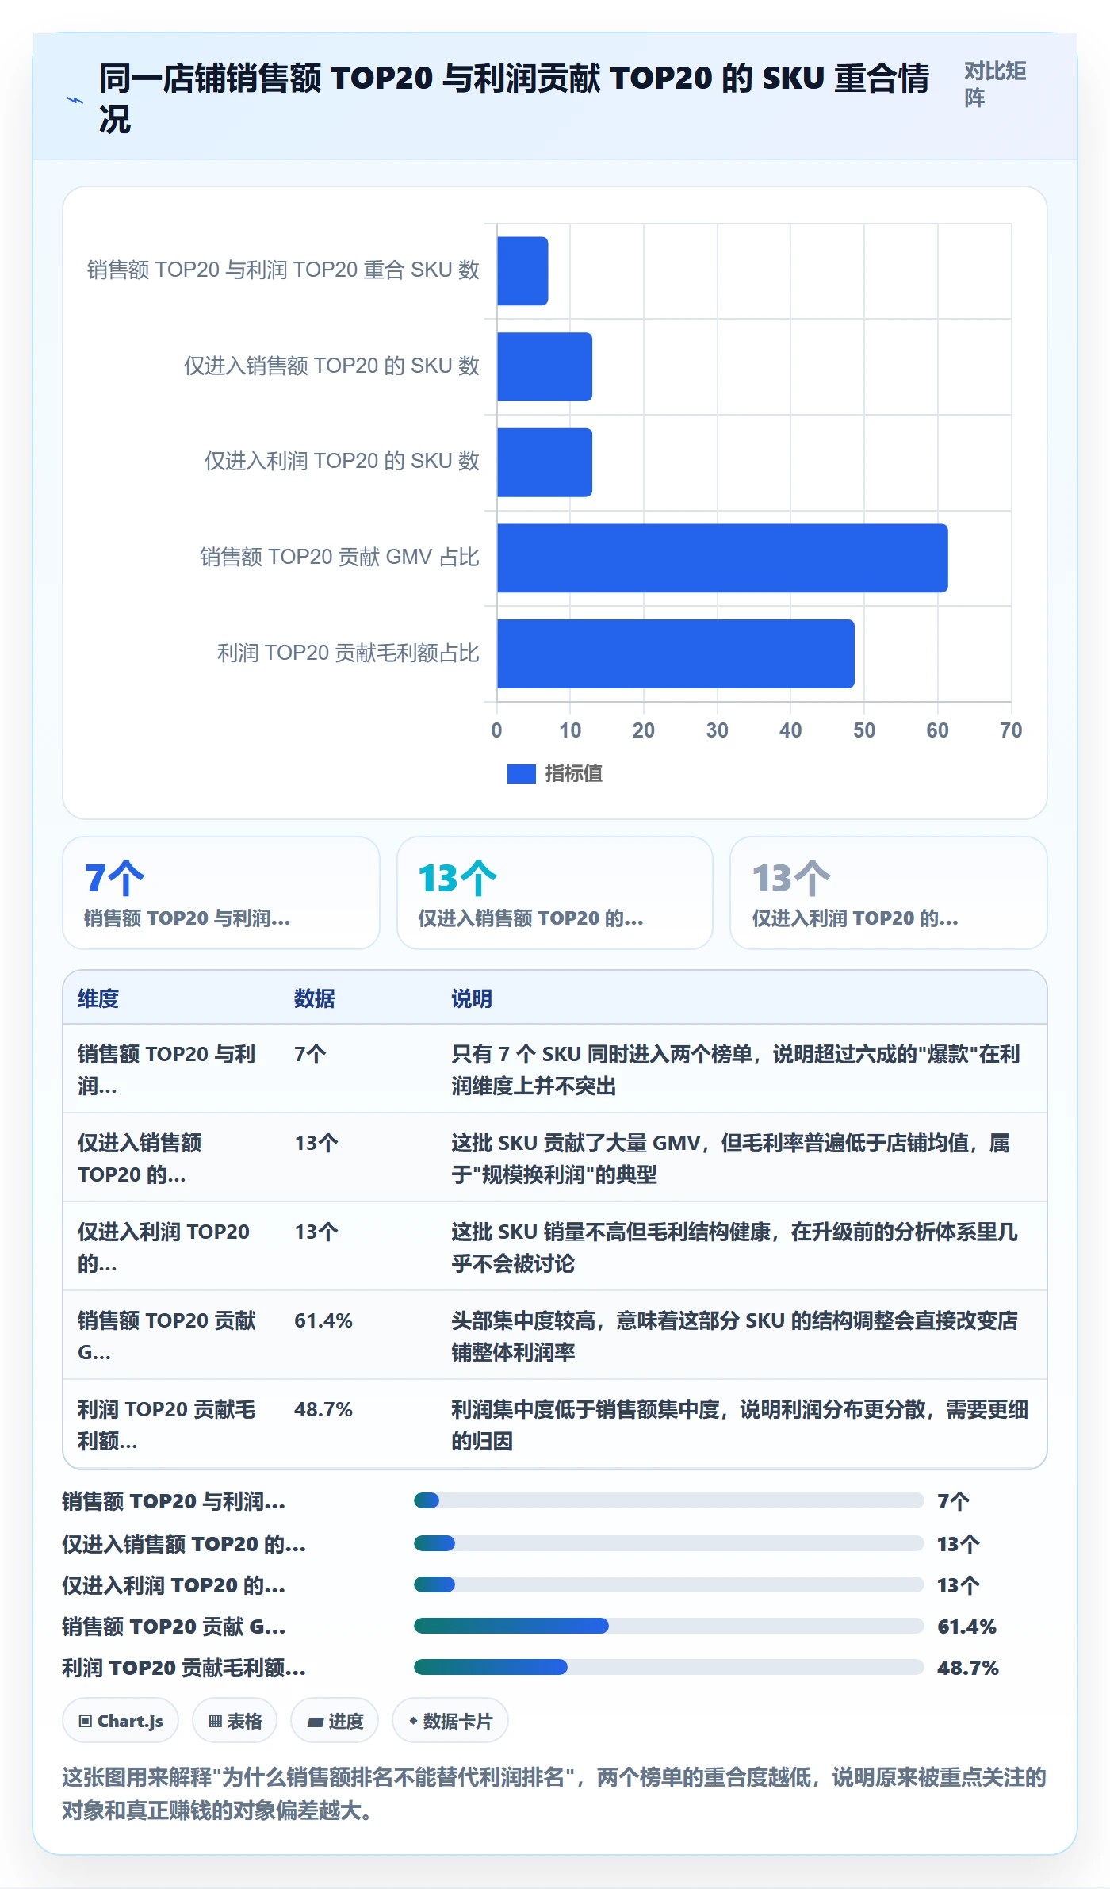
Task: Click the x-axis tick label 50
Action: pyautogui.click(x=864, y=730)
